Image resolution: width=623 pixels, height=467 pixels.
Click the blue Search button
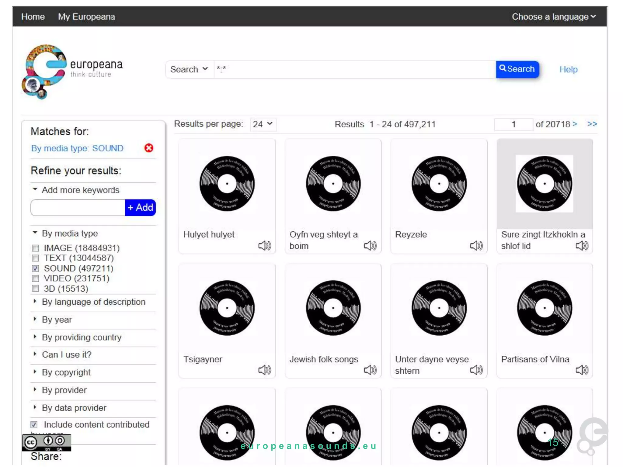click(x=517, y=69)
